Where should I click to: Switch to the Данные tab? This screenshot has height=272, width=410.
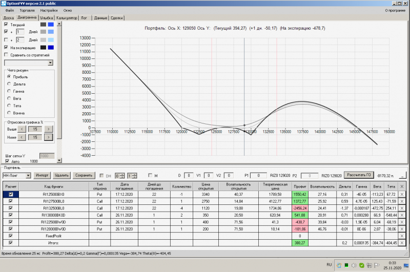click(100, 18)
